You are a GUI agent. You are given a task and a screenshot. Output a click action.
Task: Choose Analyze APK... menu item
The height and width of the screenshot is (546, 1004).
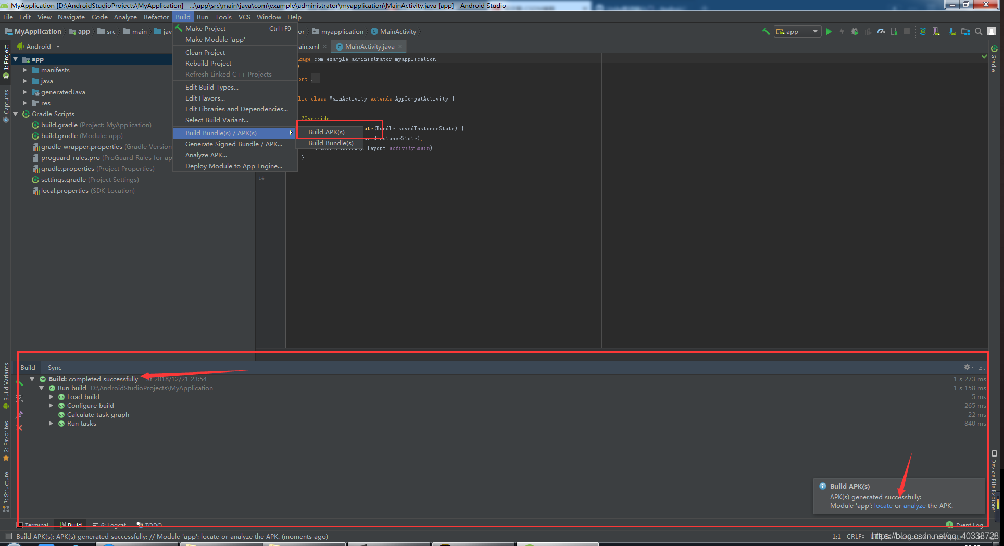pyautogui.click(x=235, y=155)
